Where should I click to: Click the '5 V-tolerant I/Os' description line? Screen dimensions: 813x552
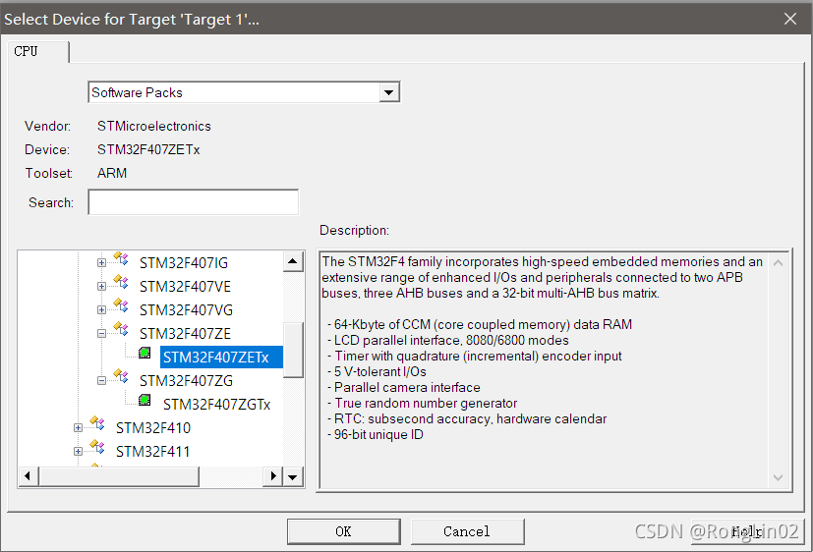[x=377, y=372]
